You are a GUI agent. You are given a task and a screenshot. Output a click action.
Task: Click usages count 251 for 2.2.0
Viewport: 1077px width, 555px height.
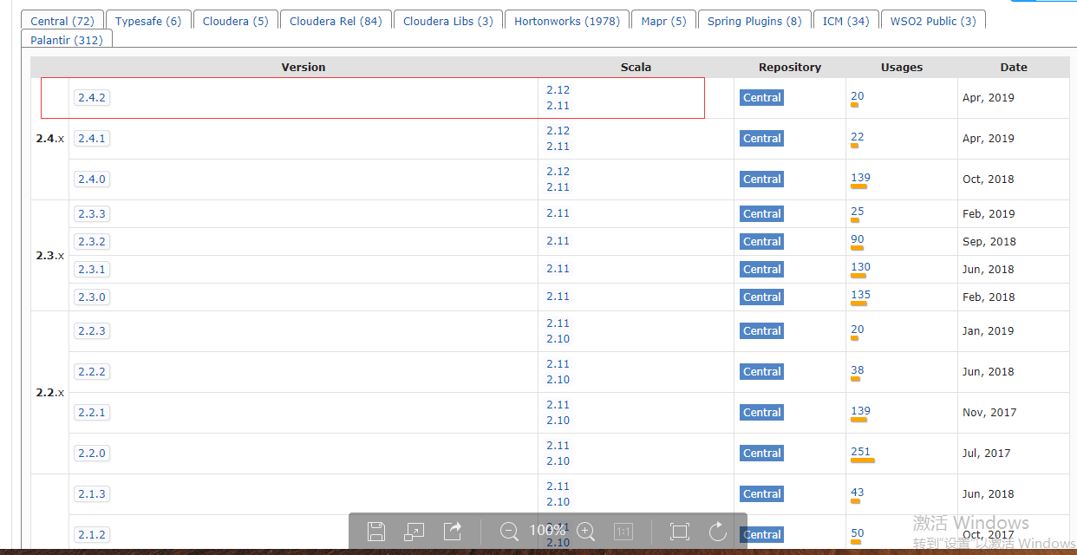[860, 452]
